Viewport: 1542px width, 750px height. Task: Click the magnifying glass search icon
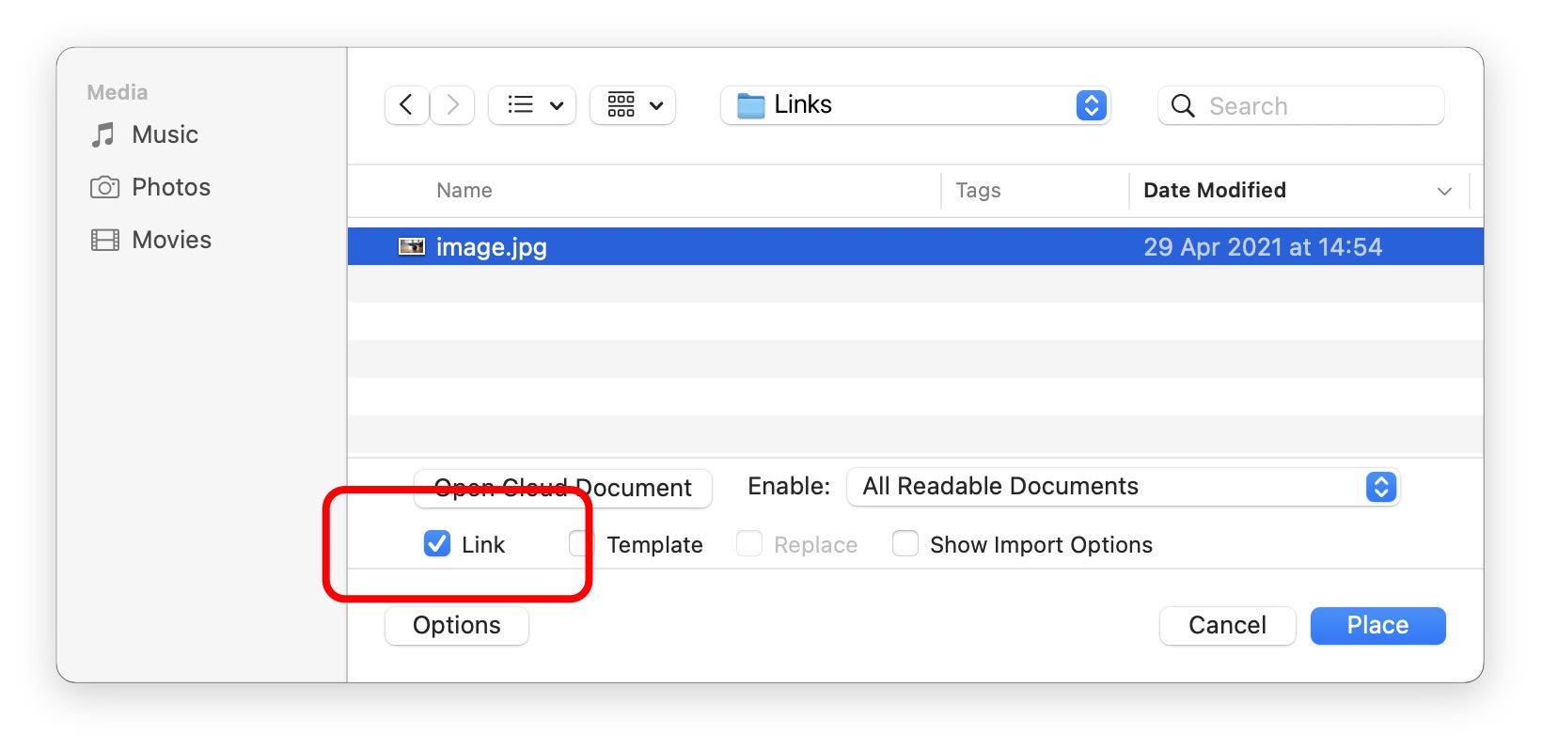[1183, 106]
